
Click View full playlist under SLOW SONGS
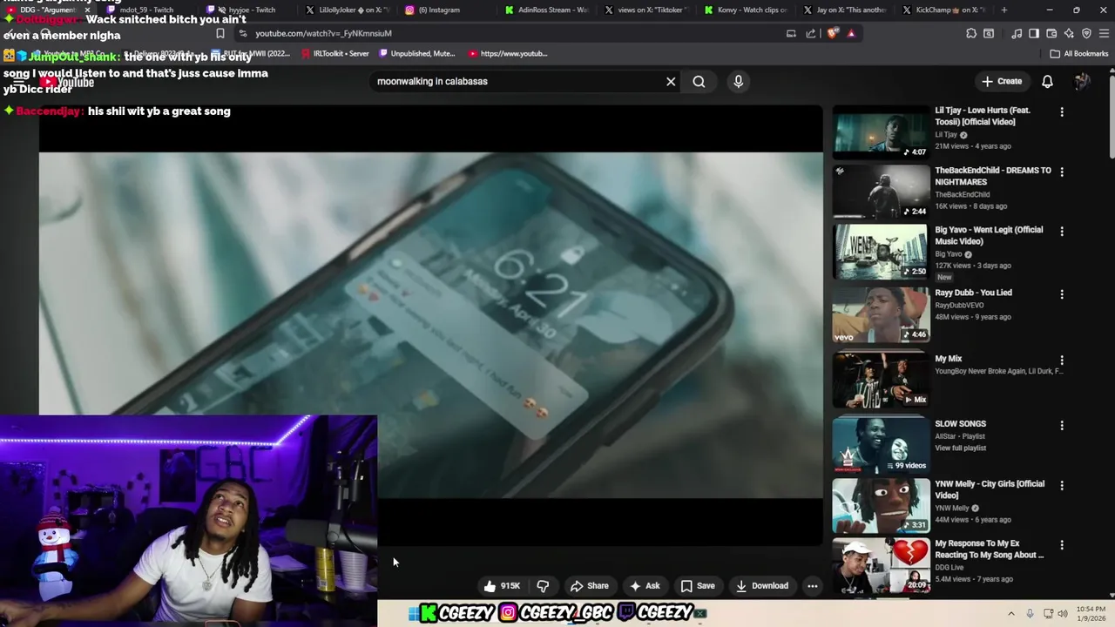[x=961, y=448]
